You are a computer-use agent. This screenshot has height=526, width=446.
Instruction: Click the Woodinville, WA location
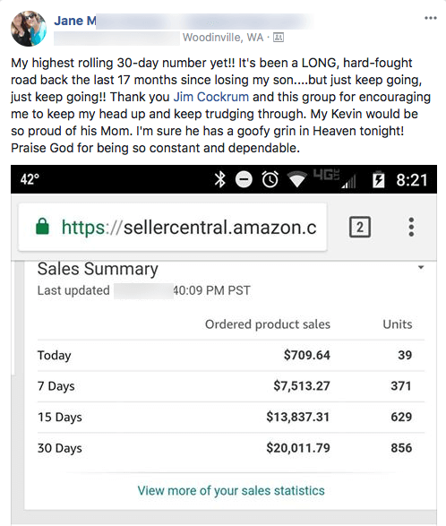tap(223, 38)
